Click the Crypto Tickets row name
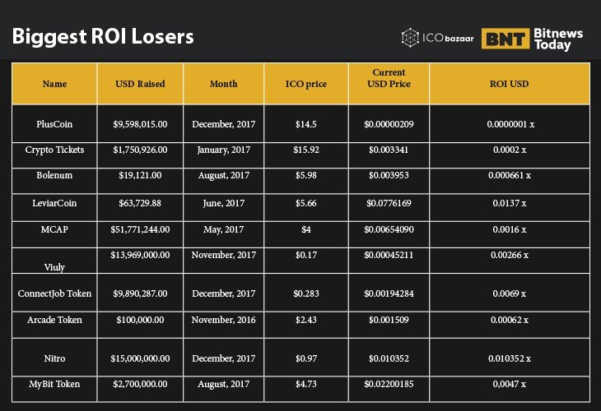 point(54,150)
